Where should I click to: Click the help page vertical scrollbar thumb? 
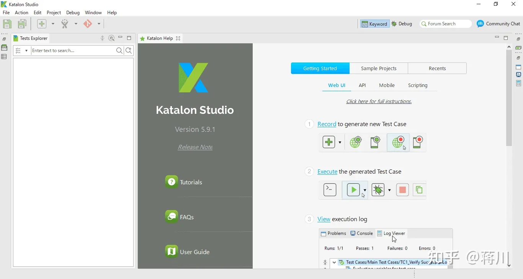(509, 98)
